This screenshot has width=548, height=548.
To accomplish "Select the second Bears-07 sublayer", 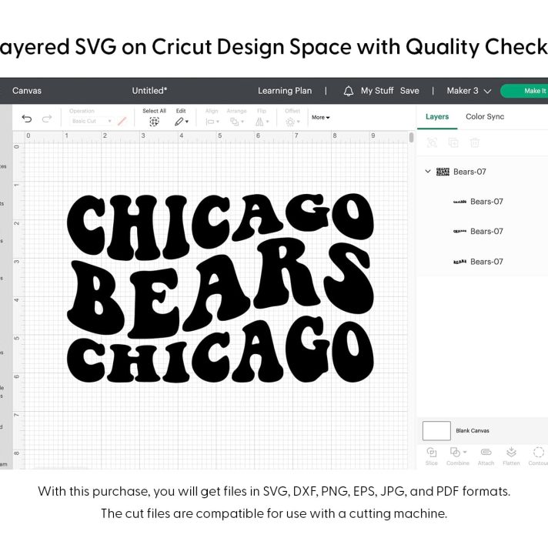I will (483, 232).
